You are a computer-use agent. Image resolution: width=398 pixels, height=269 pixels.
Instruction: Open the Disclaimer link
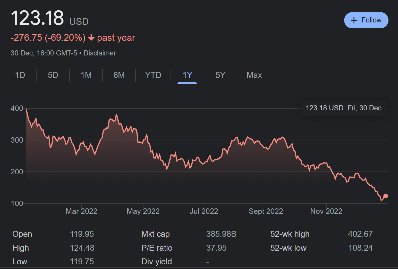pos(100,53)
